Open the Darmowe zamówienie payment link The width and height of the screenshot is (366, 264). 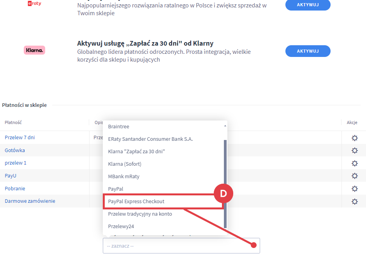[x=30, y=201]
